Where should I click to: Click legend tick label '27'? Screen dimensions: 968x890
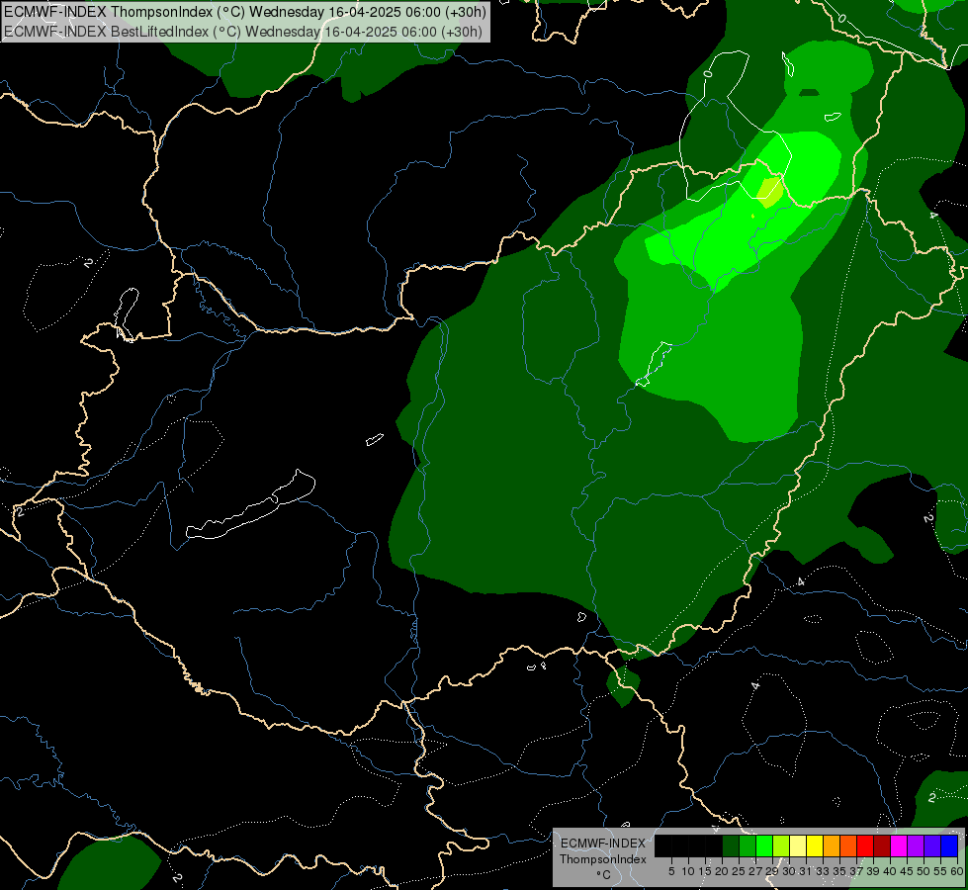pos(755,871)
